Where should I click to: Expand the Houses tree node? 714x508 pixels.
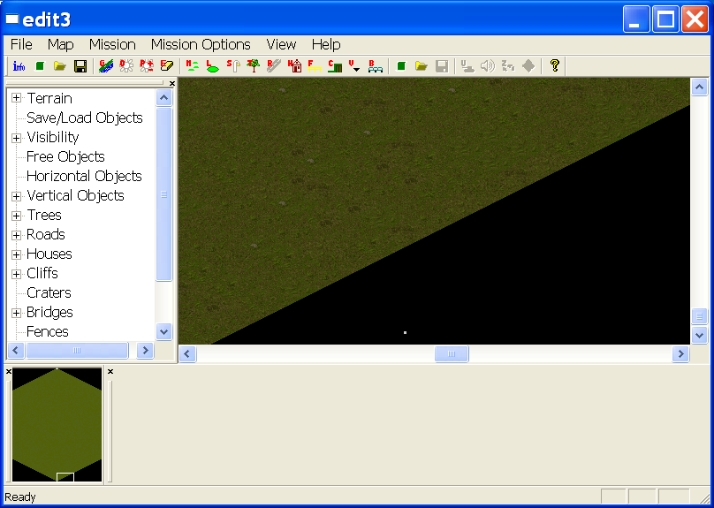17,254
